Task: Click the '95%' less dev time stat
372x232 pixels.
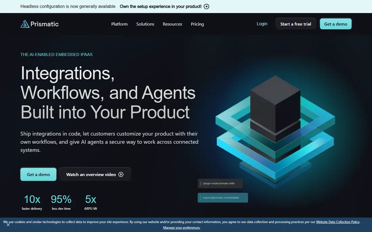Action: tap(61, 199)
